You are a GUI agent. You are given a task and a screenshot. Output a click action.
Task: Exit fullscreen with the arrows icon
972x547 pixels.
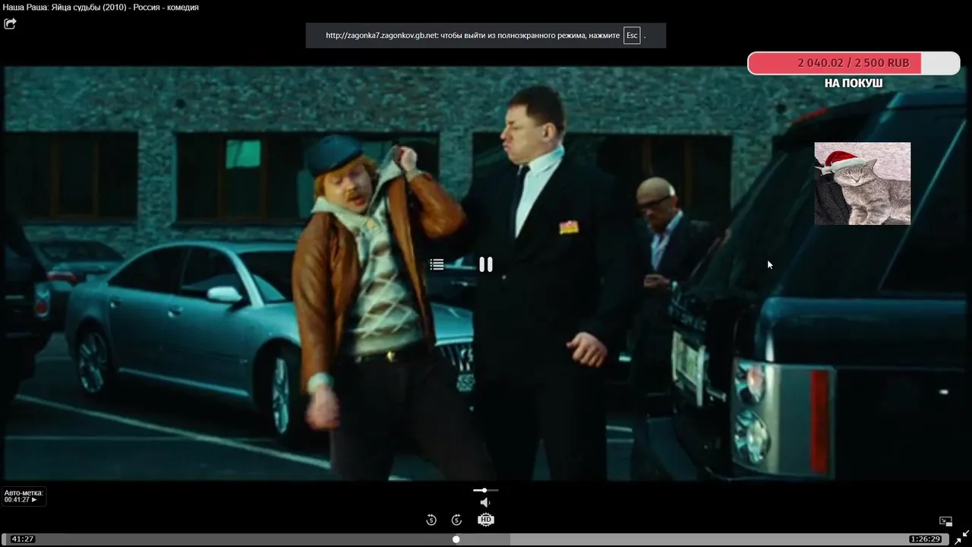[x=961, y=536]
